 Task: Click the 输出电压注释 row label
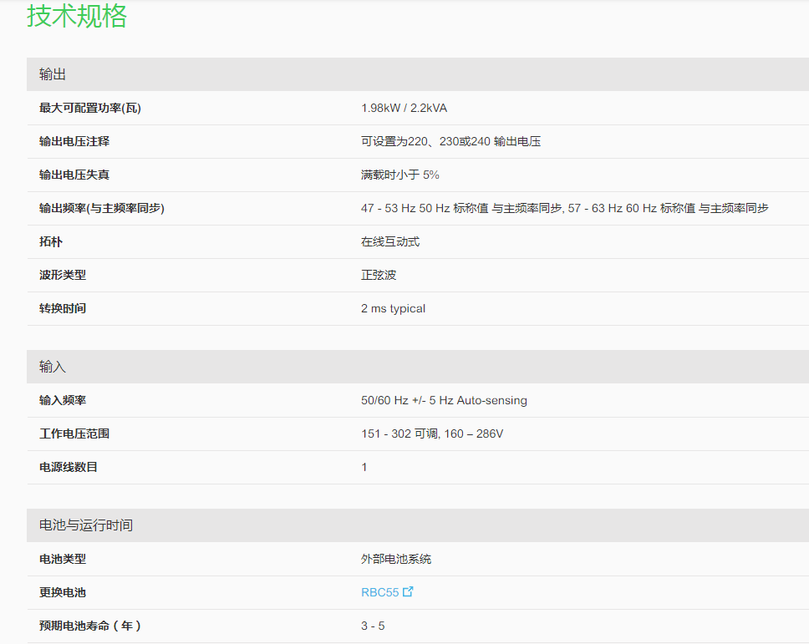tap(74, 141)
